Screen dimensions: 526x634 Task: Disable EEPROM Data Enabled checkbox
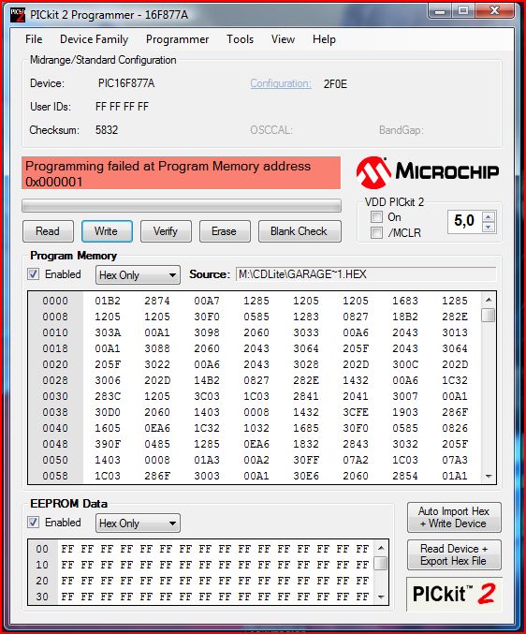[x=34, y=523]
